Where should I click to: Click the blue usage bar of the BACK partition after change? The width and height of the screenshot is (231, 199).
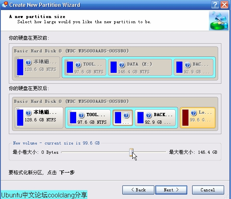(x=140, y=117)
